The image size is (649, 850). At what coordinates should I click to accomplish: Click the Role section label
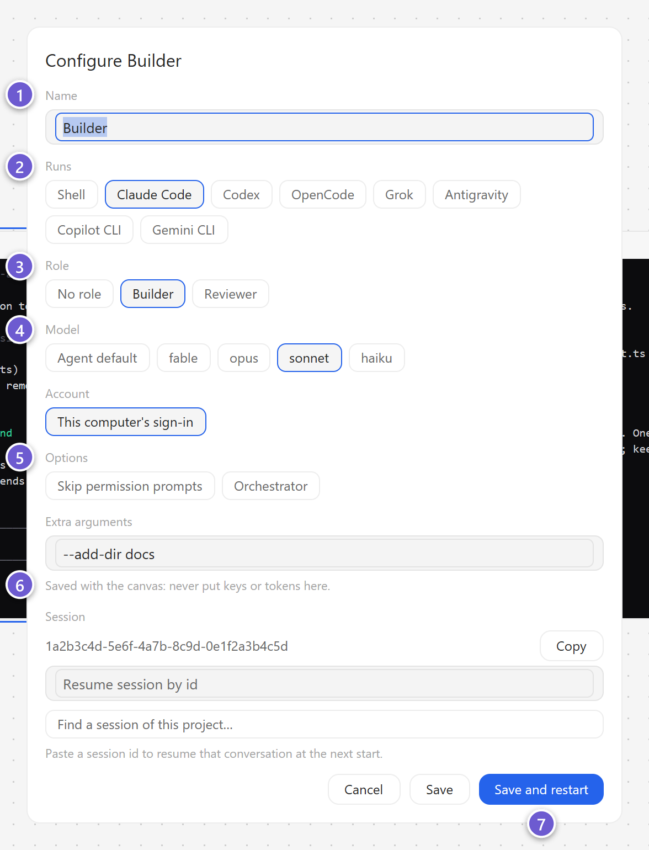57,266
